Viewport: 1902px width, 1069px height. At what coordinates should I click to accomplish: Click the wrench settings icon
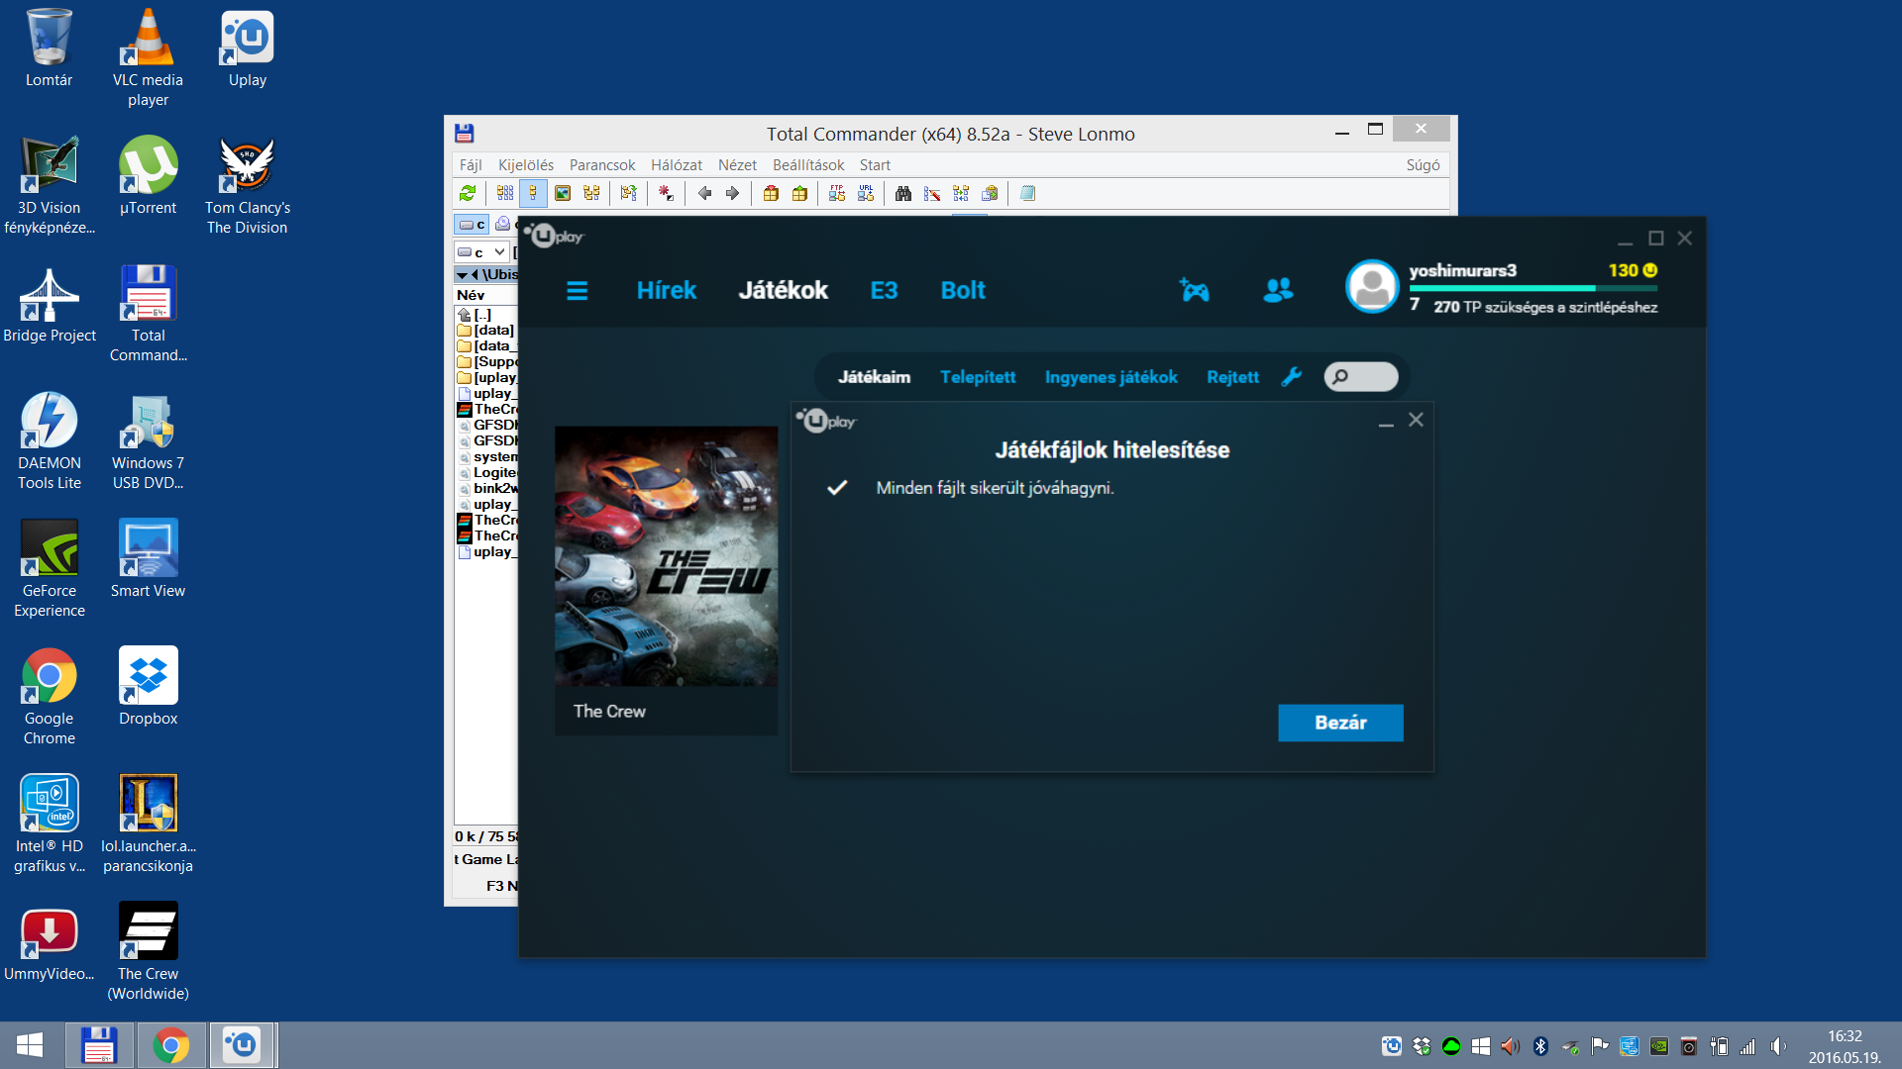(x=1291, y=377)
